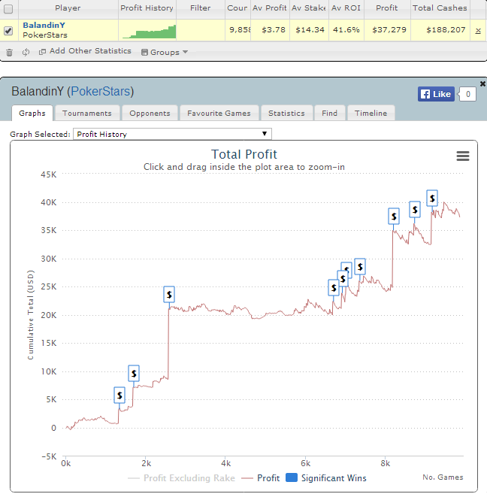Viewport: 487px width, 494px height.
Task: Switch to the Graphs tab
Action: pos(32,114)
